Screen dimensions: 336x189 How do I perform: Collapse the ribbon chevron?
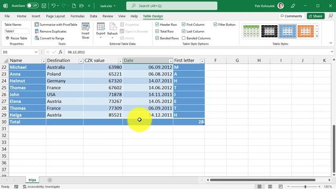[331, 43]
